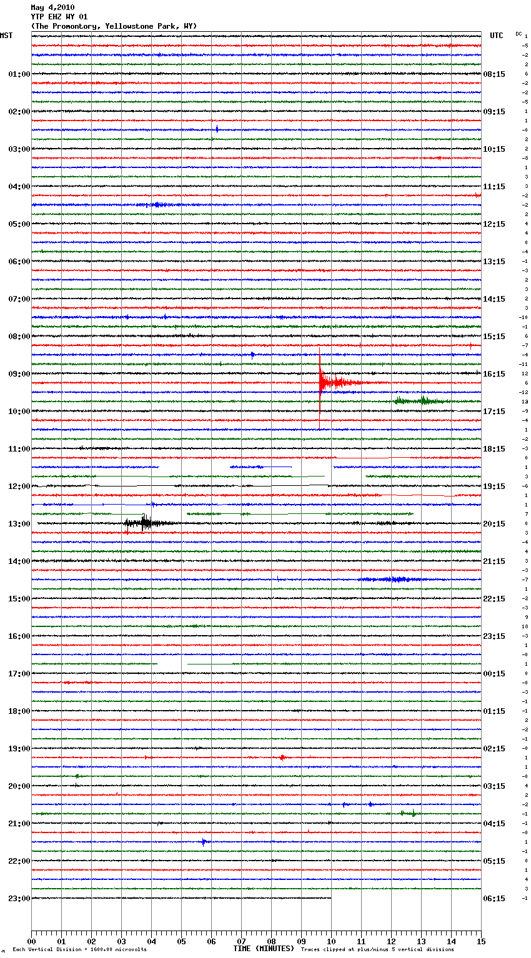Click The Promontory, Yellowstone Park location title

pyautogui.click(x=114, y=26)
